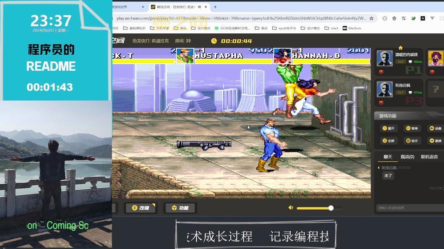Viewport: 444px width, 249px height.
Task: Click the shield browser extension icon
Action: [394, 18]
